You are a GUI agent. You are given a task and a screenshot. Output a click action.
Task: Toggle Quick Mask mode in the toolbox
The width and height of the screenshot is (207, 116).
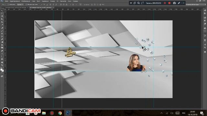point(2,73)
